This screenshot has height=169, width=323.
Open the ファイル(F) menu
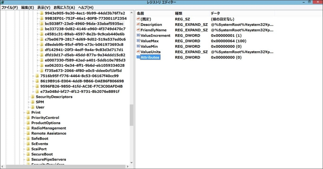(9, 8)
